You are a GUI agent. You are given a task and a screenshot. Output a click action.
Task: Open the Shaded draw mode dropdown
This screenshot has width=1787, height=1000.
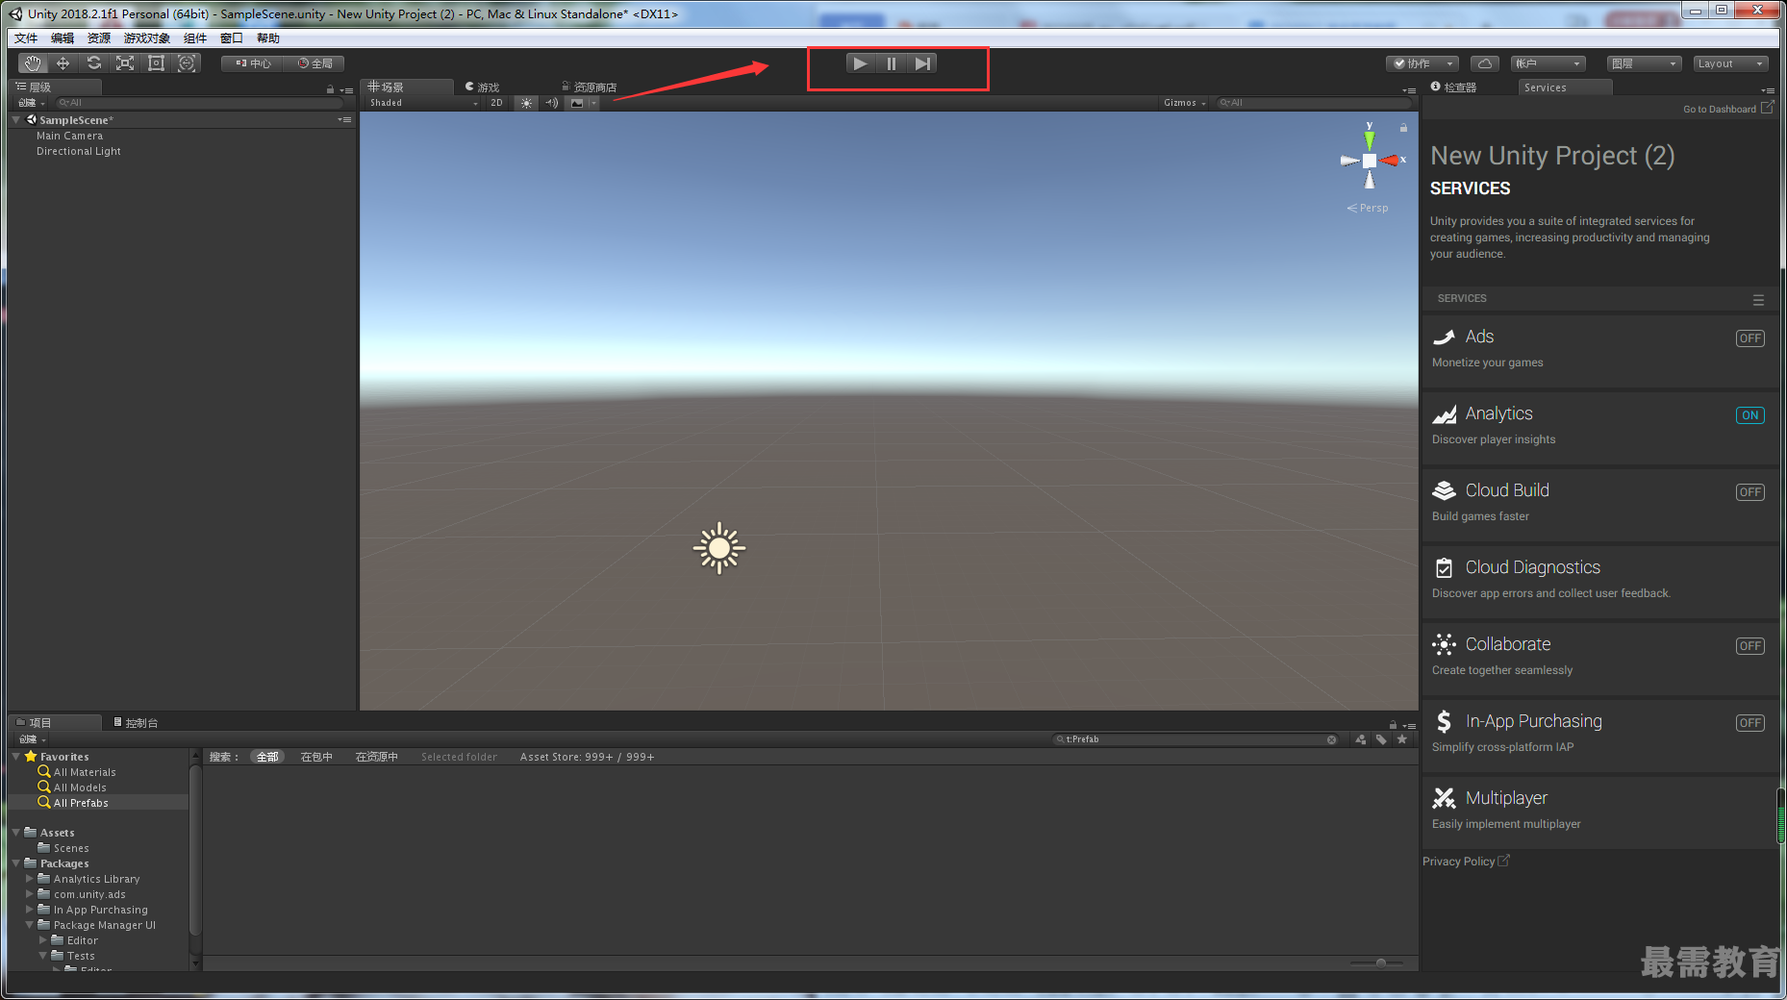(x=423, y=103)
